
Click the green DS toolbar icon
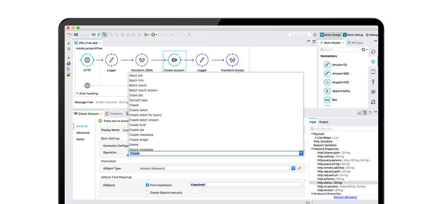tap(104, 35)
